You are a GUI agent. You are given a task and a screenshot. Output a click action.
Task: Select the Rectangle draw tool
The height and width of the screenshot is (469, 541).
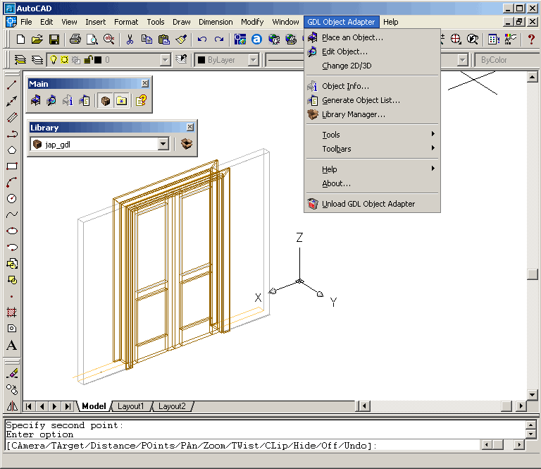pyautogui.click(x=12, y=166)
